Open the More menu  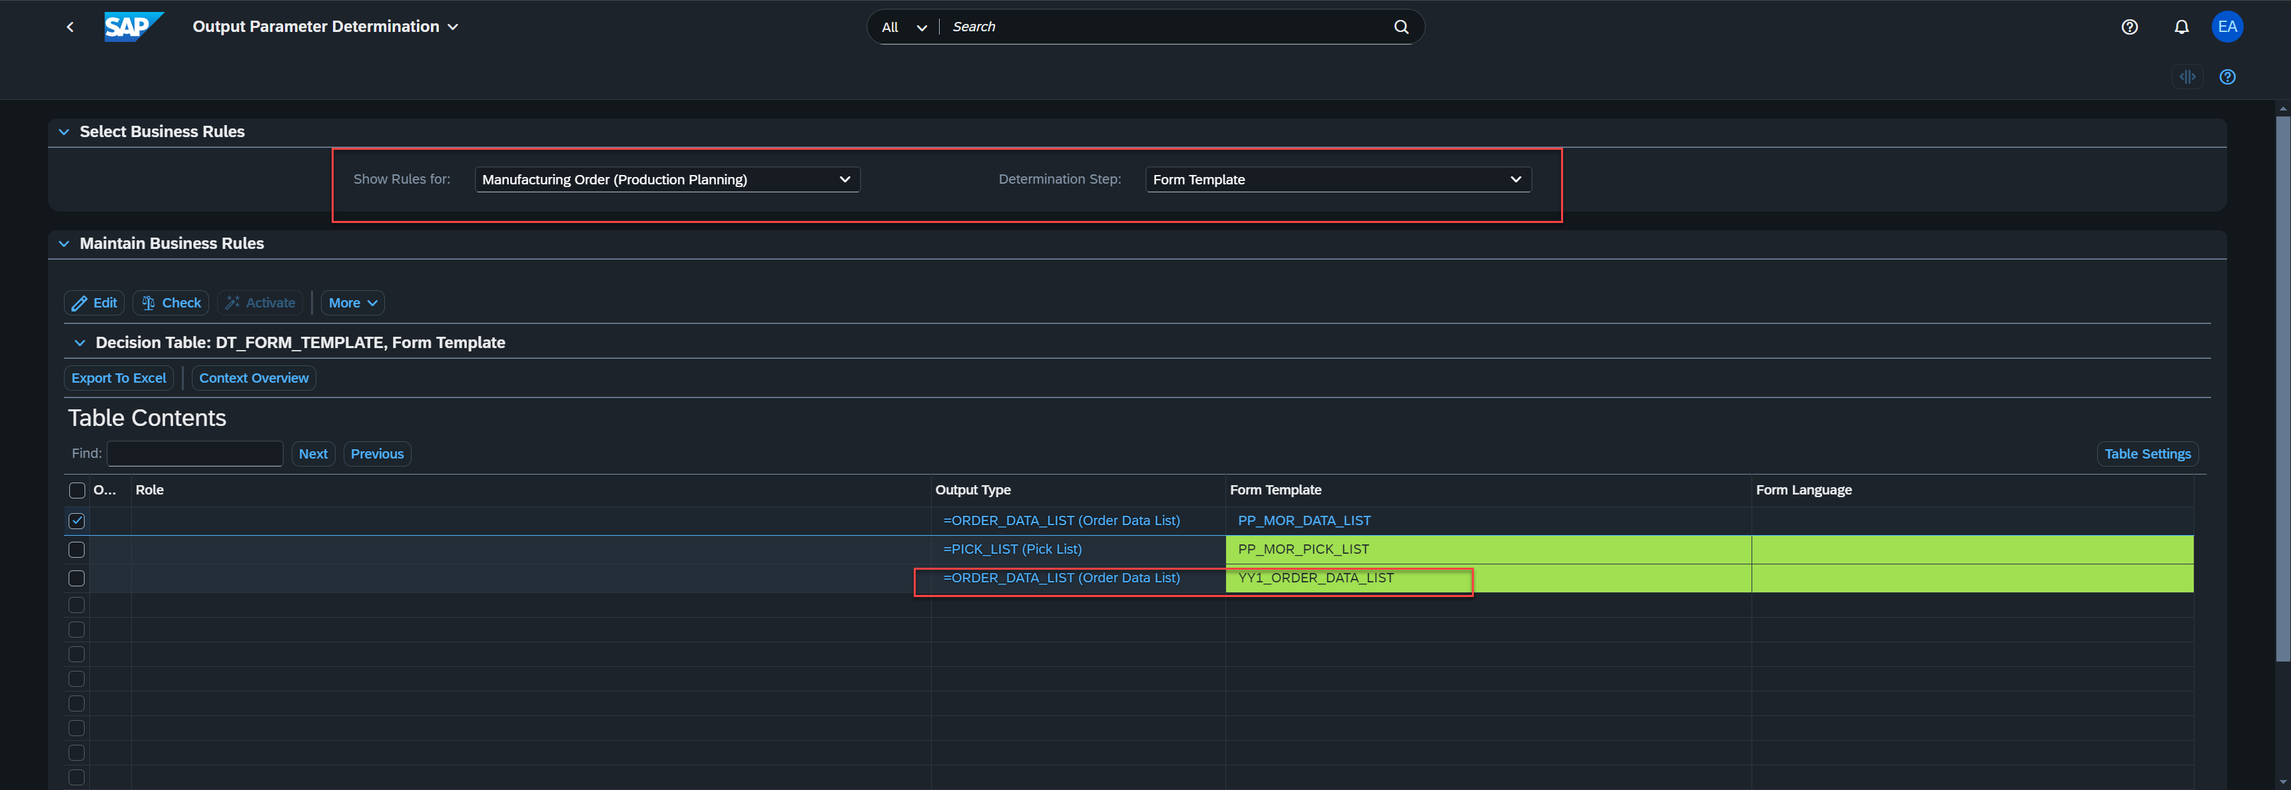click(x=353, y=303)
